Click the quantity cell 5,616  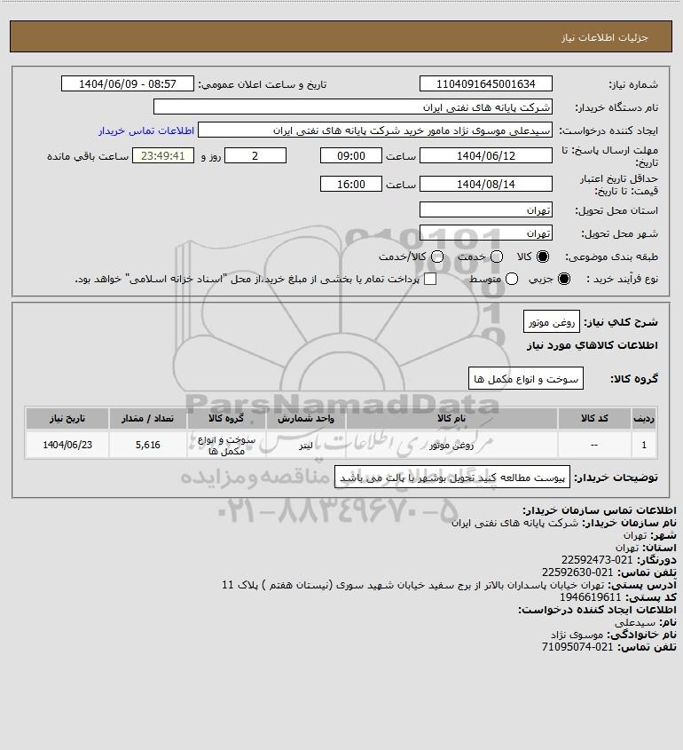148,445
